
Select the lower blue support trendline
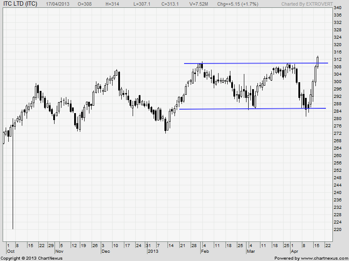pos(244,109)
